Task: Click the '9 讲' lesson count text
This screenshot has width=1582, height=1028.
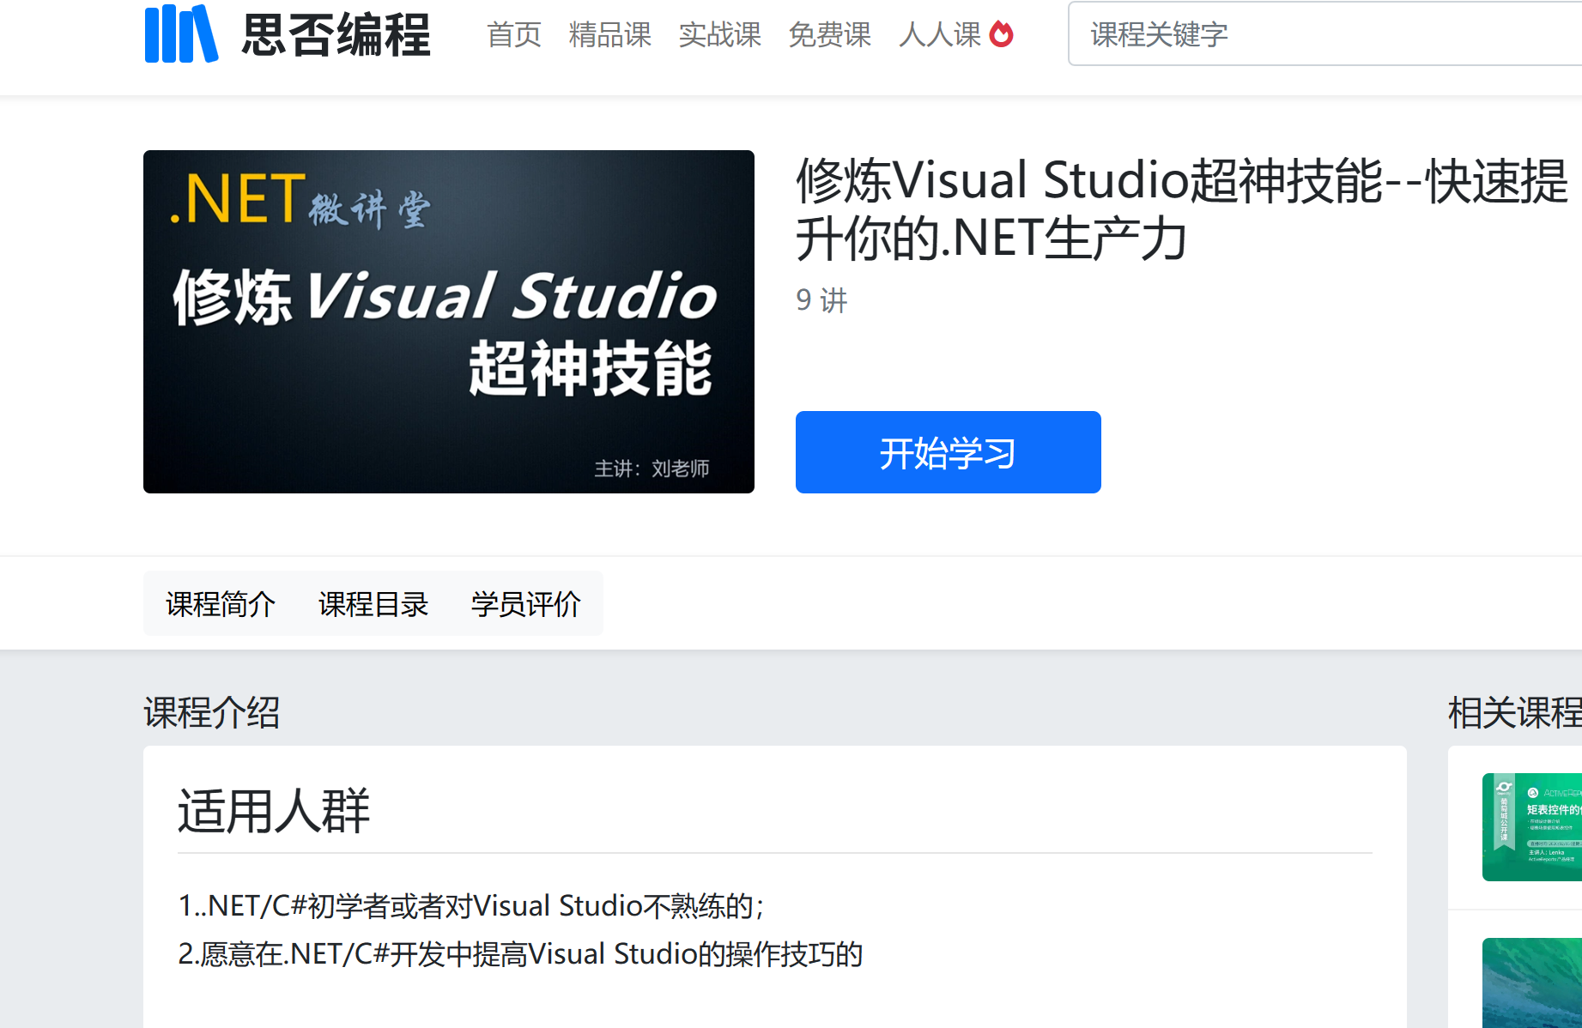Action: point(821,300)
